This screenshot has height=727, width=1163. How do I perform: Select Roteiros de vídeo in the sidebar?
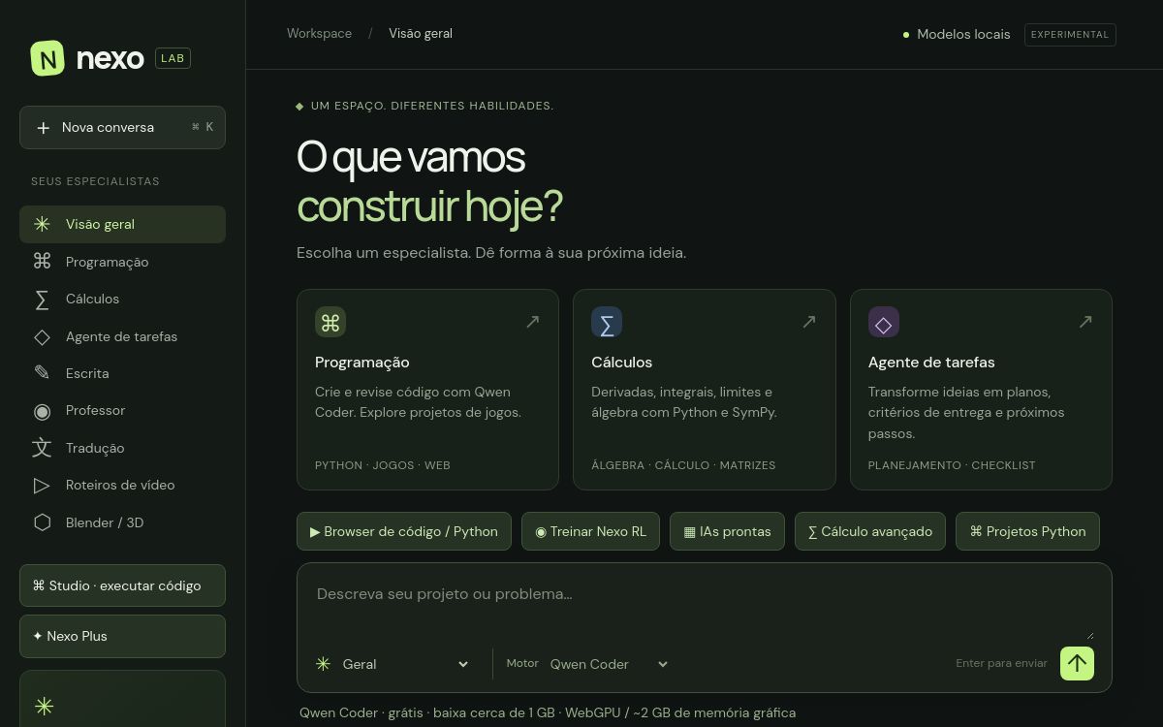click(x=122, y=485)
